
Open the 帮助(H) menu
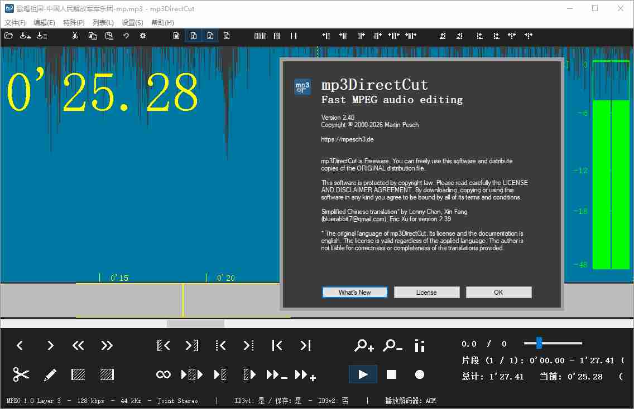(162, 23)
